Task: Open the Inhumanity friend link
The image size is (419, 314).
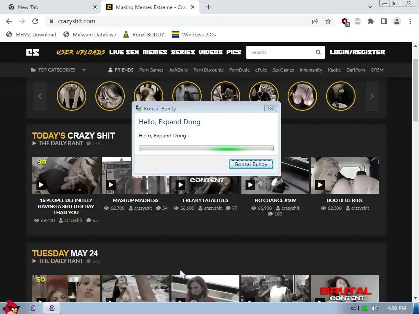Action: tap(311, 70)
